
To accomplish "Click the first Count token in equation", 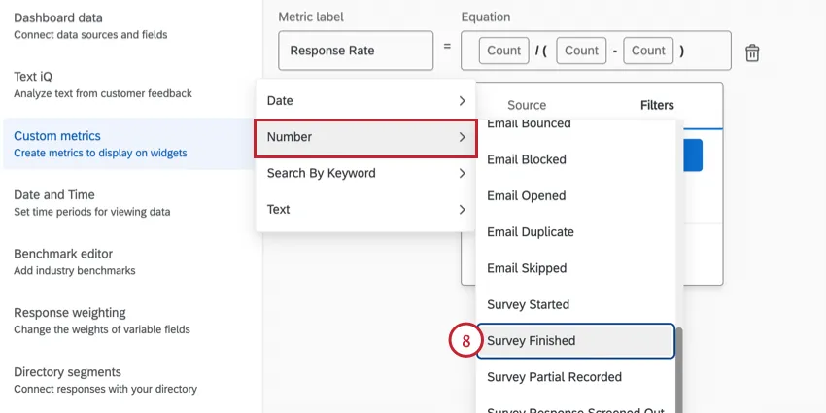I will click(x=503, y=51).
